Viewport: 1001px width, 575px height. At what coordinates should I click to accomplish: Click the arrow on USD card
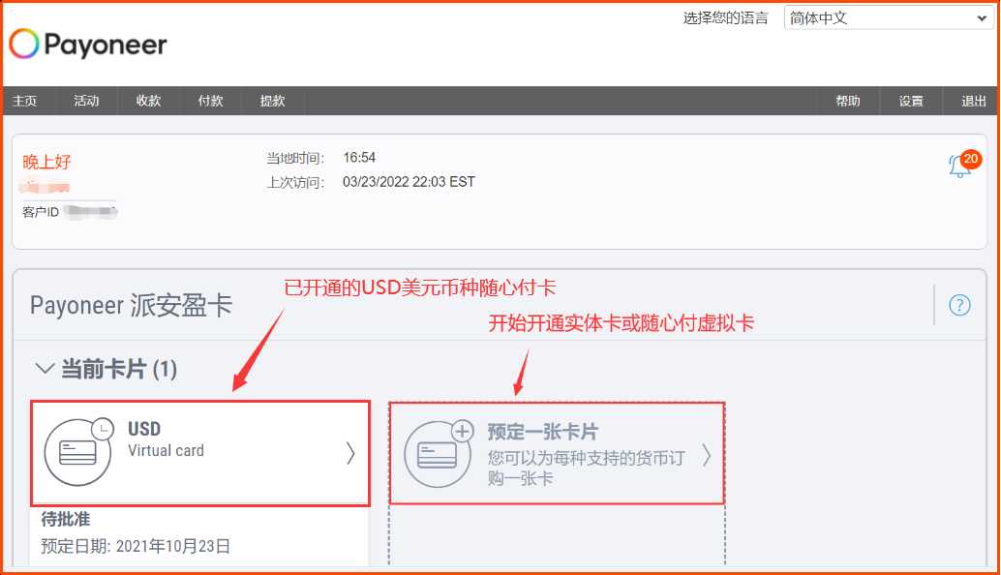point(350,453)
